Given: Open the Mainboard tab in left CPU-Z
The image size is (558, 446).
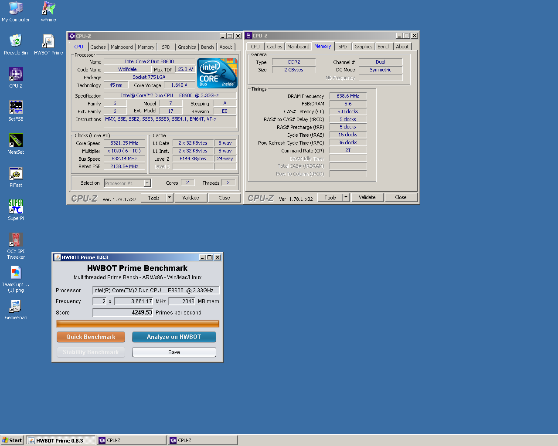Looking at the screenshot, I should click(122, 47).
